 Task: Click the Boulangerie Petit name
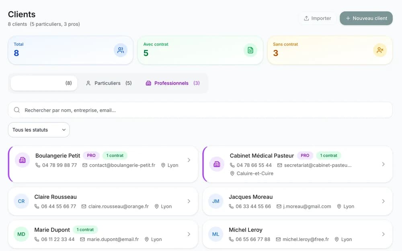click(x=57, y=156)
